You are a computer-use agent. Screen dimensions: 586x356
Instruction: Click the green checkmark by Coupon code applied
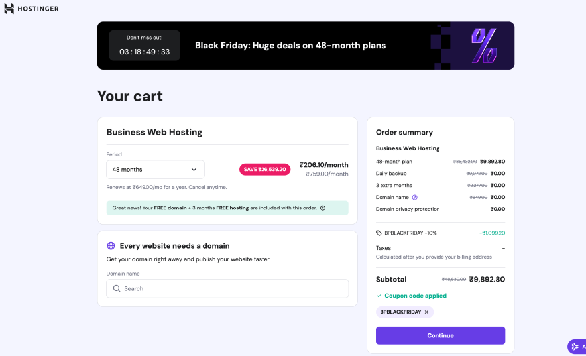click(379, 296)
